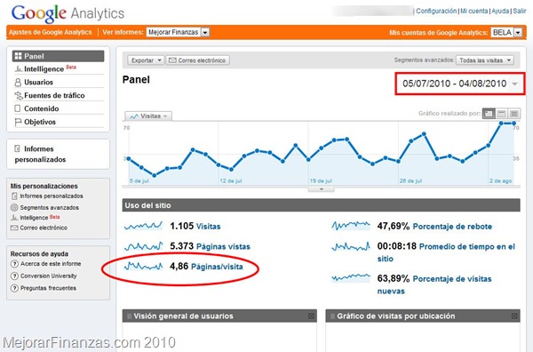533x352 pixels.
Task: Click the Objetivos flag icon
Action: coord(18,122)
